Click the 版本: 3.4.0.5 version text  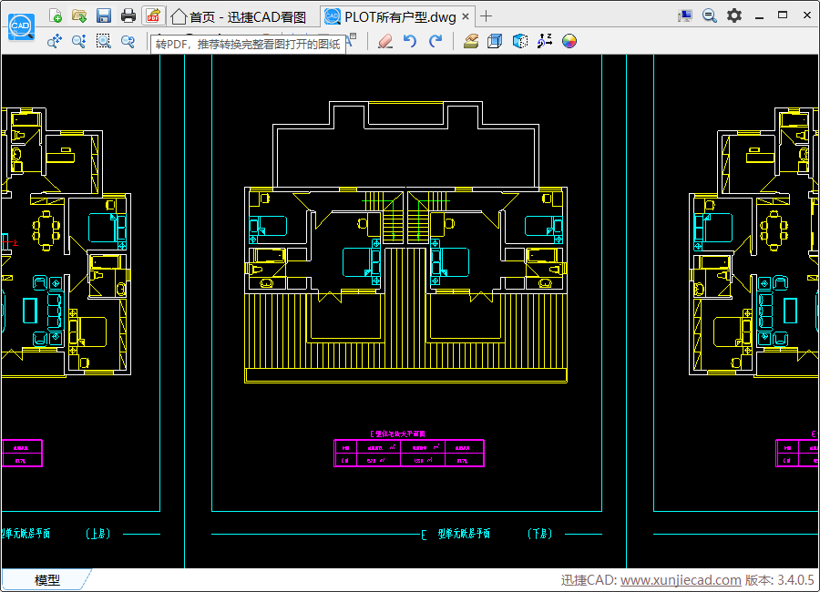779,580
